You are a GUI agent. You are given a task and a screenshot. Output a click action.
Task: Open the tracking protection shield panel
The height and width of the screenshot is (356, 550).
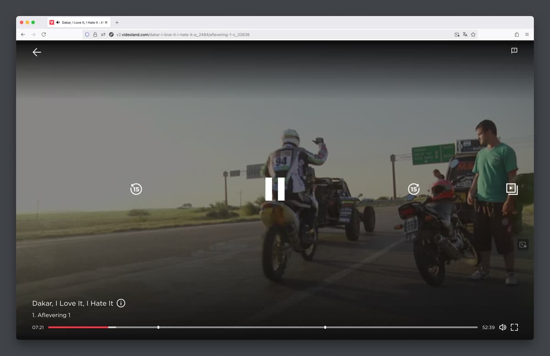click(87, 34)
